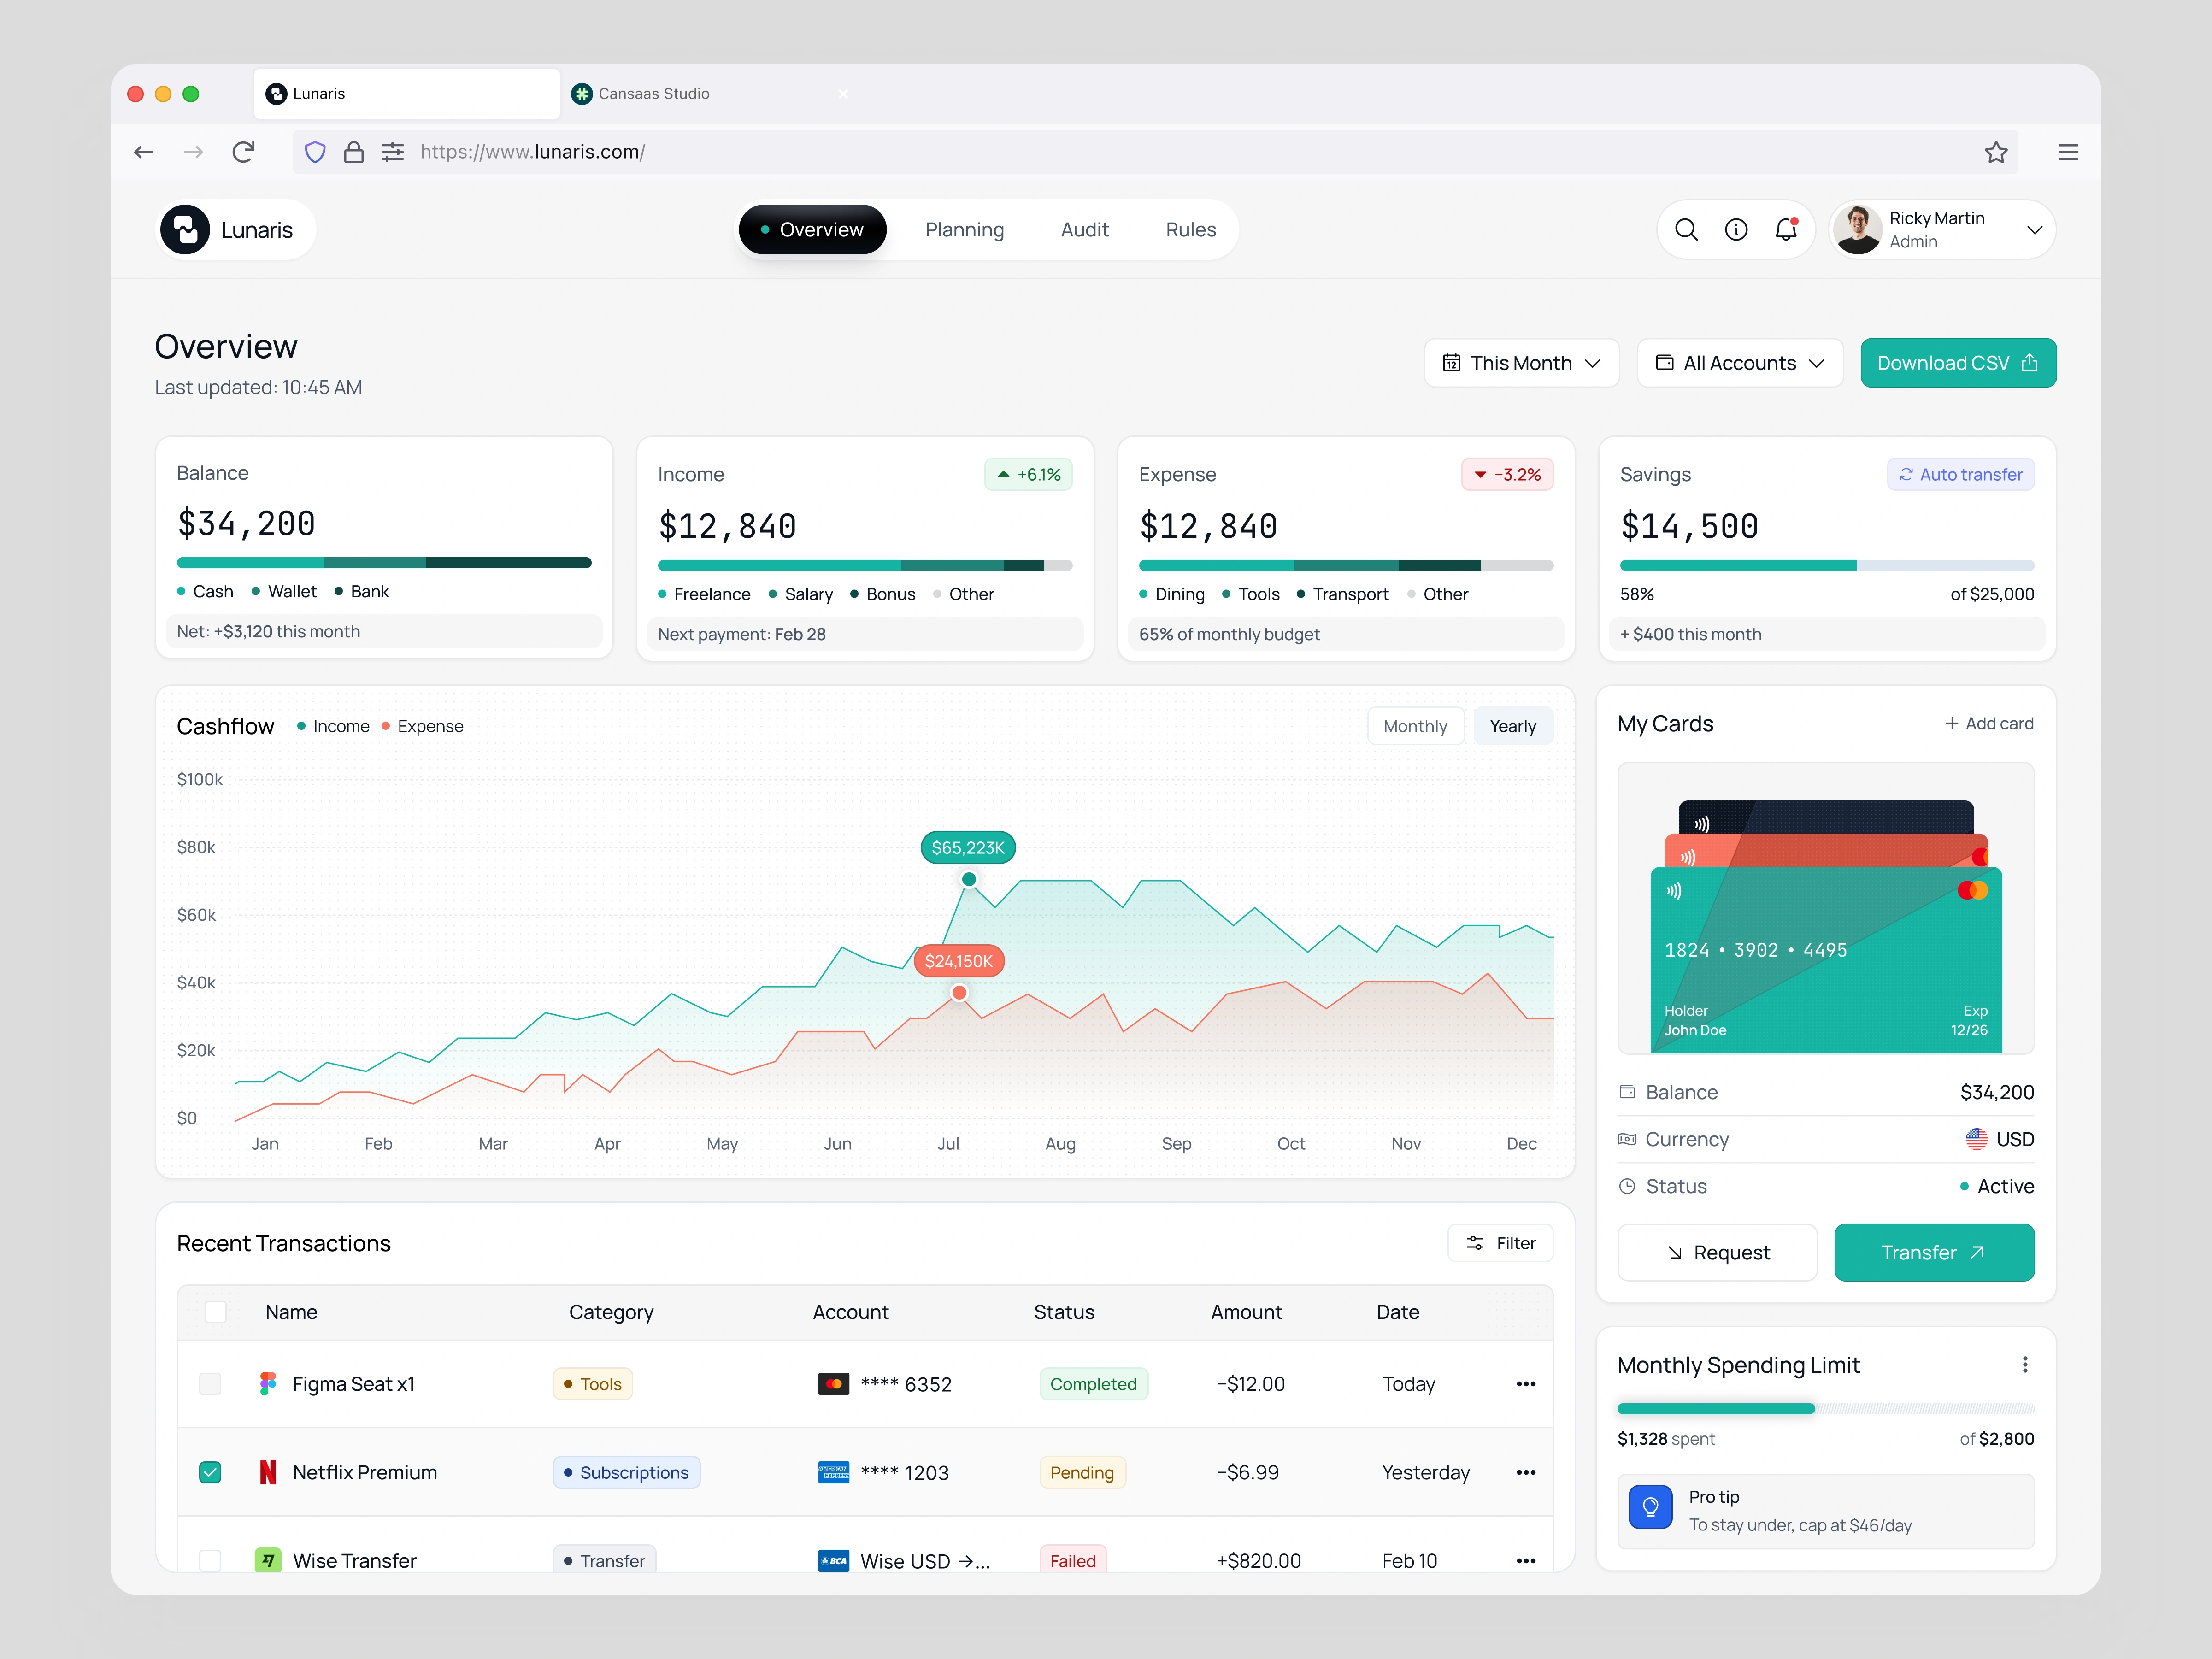The height and width of the screenshot is (1659, 2212).
Task: Switch to the Planning tab
Action: [964, 230]
